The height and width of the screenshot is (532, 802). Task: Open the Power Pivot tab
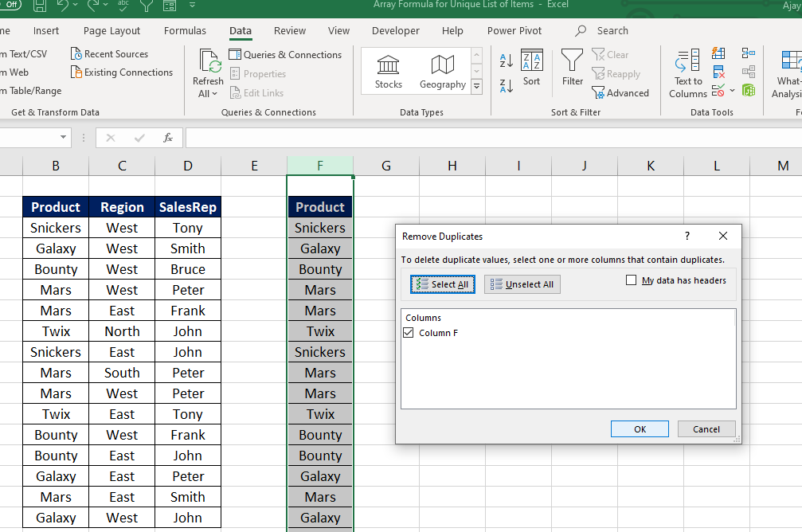point(514,31)
